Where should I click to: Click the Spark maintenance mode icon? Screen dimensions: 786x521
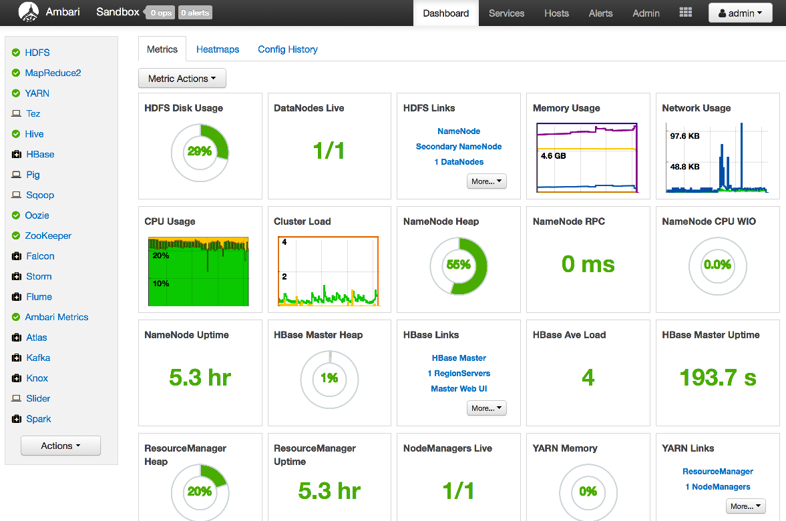(17, 419)
